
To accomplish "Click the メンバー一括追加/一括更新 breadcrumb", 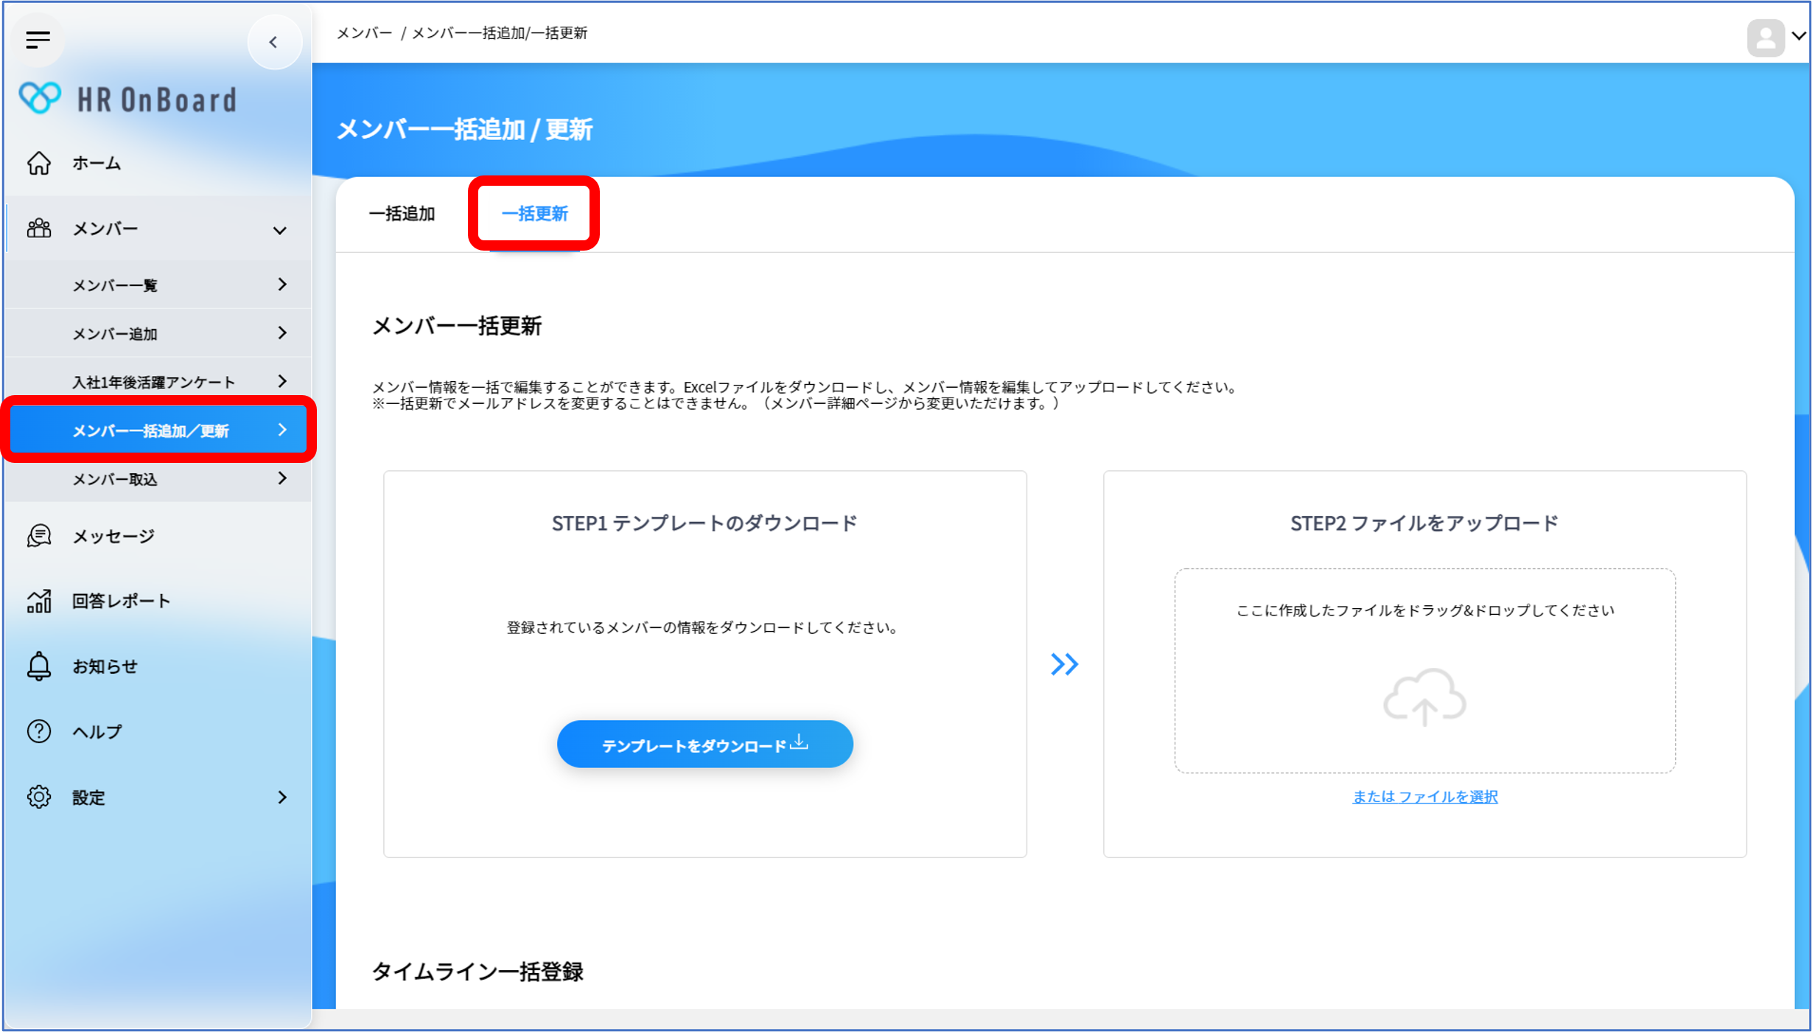I will [x=499, y=33].
